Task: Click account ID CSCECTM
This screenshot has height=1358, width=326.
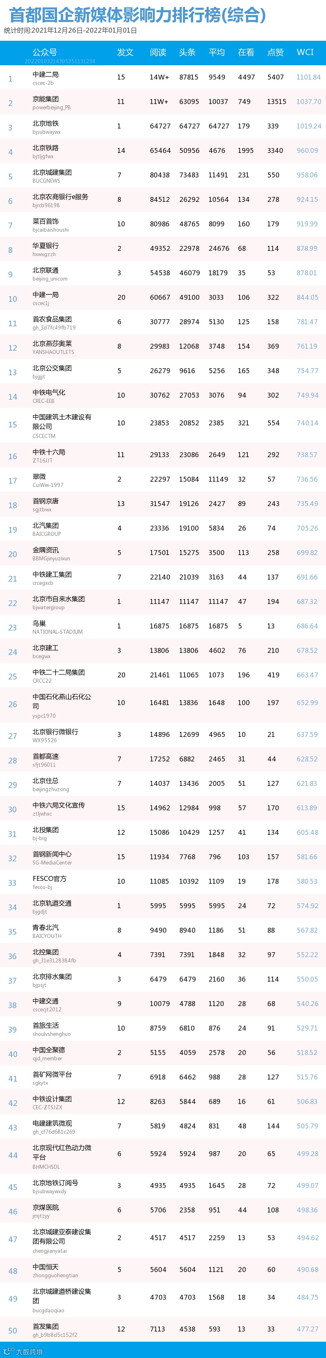Action: point(44,436)
